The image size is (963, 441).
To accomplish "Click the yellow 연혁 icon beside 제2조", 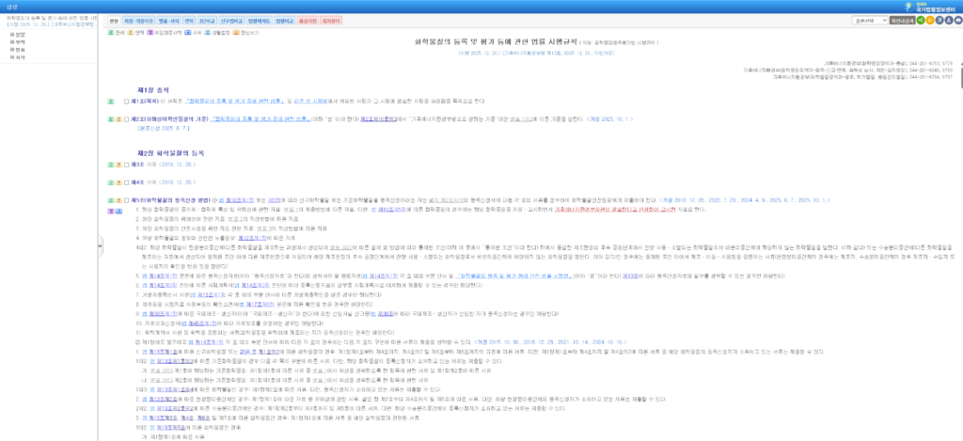I will click(x=118, y=119).
